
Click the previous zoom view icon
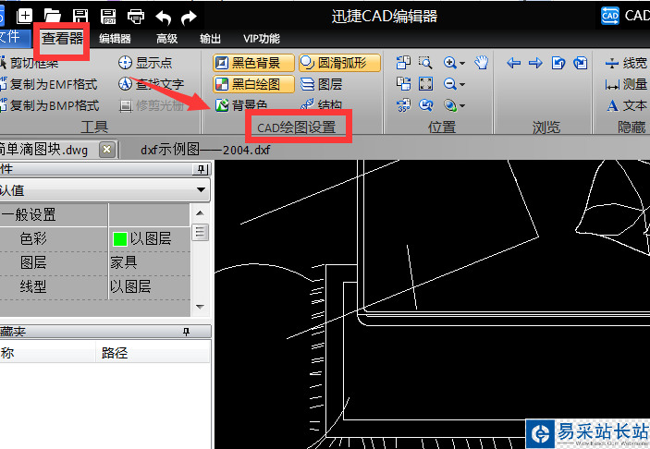click(425, 105)
